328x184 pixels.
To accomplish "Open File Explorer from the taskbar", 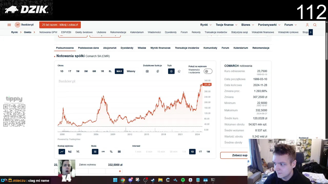I will point(160,180).
